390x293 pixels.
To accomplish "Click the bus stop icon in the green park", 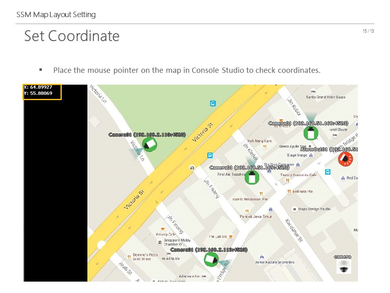I will click(x=212, y=103).
